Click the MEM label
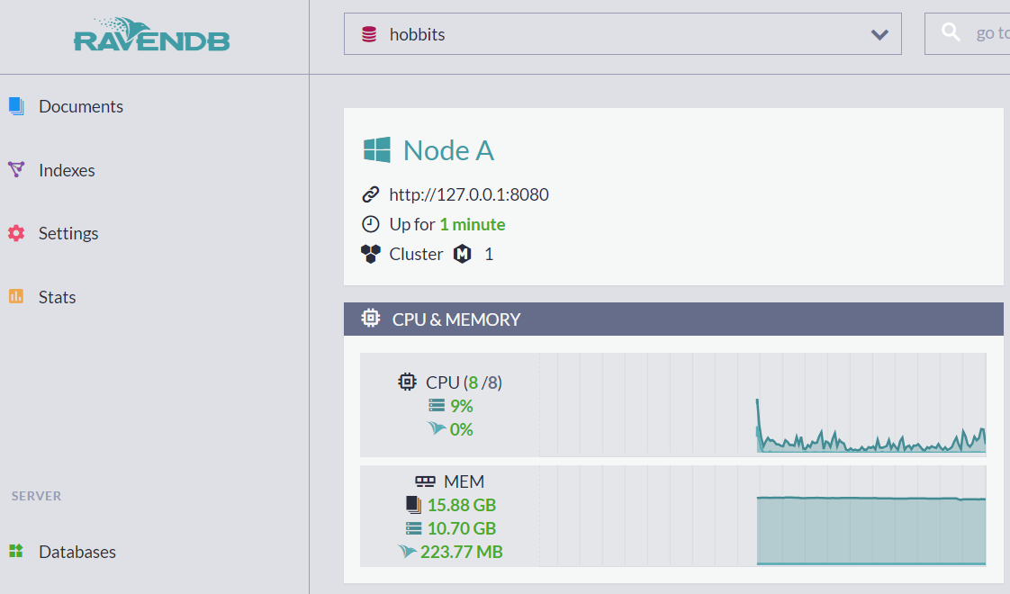The width and height of the screenshot is (1010, 594). coord(464,481)
